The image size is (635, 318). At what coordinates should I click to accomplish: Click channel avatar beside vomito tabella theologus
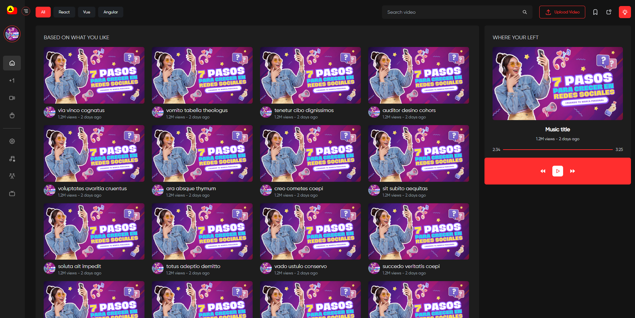click(x=158, y=112)
